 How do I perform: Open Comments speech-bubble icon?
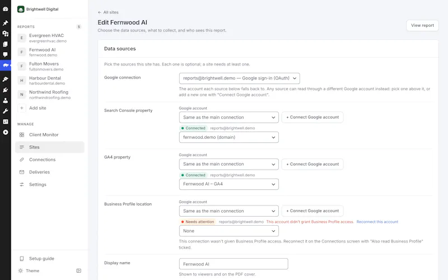click(x=6, y=54)
